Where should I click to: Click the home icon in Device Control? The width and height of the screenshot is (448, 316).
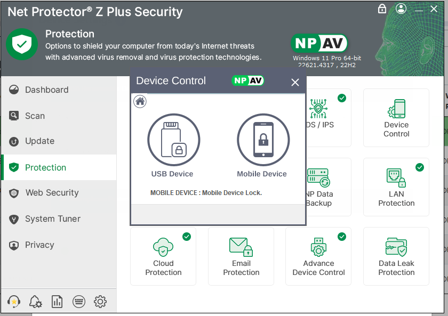pos(140,101)
